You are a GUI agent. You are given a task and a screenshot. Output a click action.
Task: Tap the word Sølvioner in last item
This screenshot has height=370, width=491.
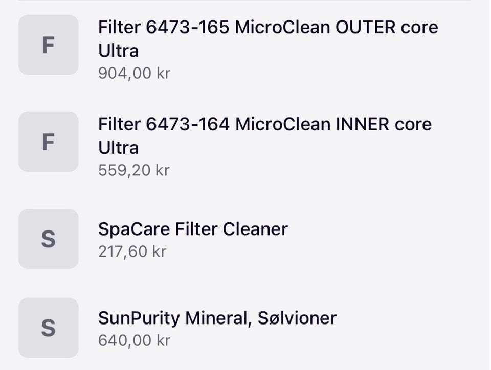click(x=297, y=318)
